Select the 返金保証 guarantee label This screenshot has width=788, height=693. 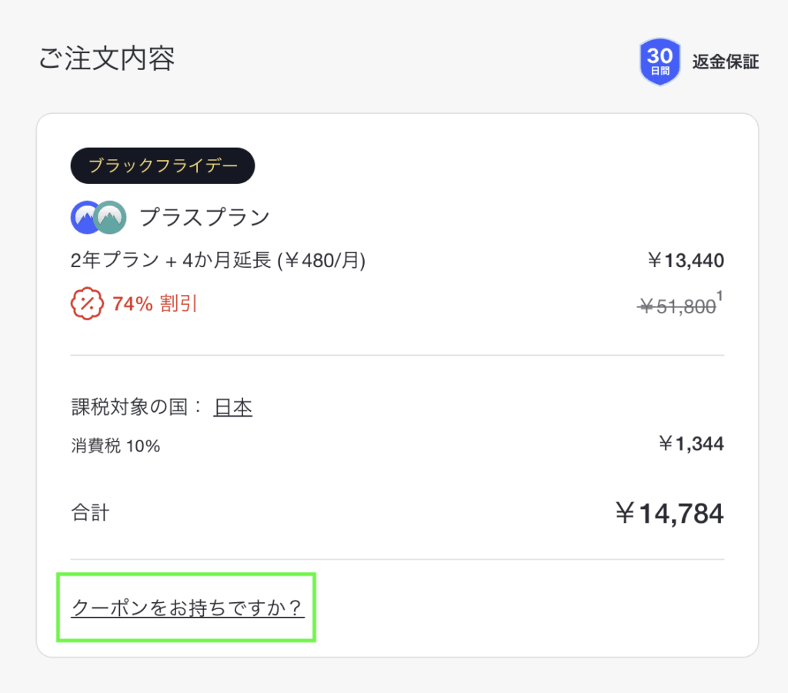(x=724, y=62)
